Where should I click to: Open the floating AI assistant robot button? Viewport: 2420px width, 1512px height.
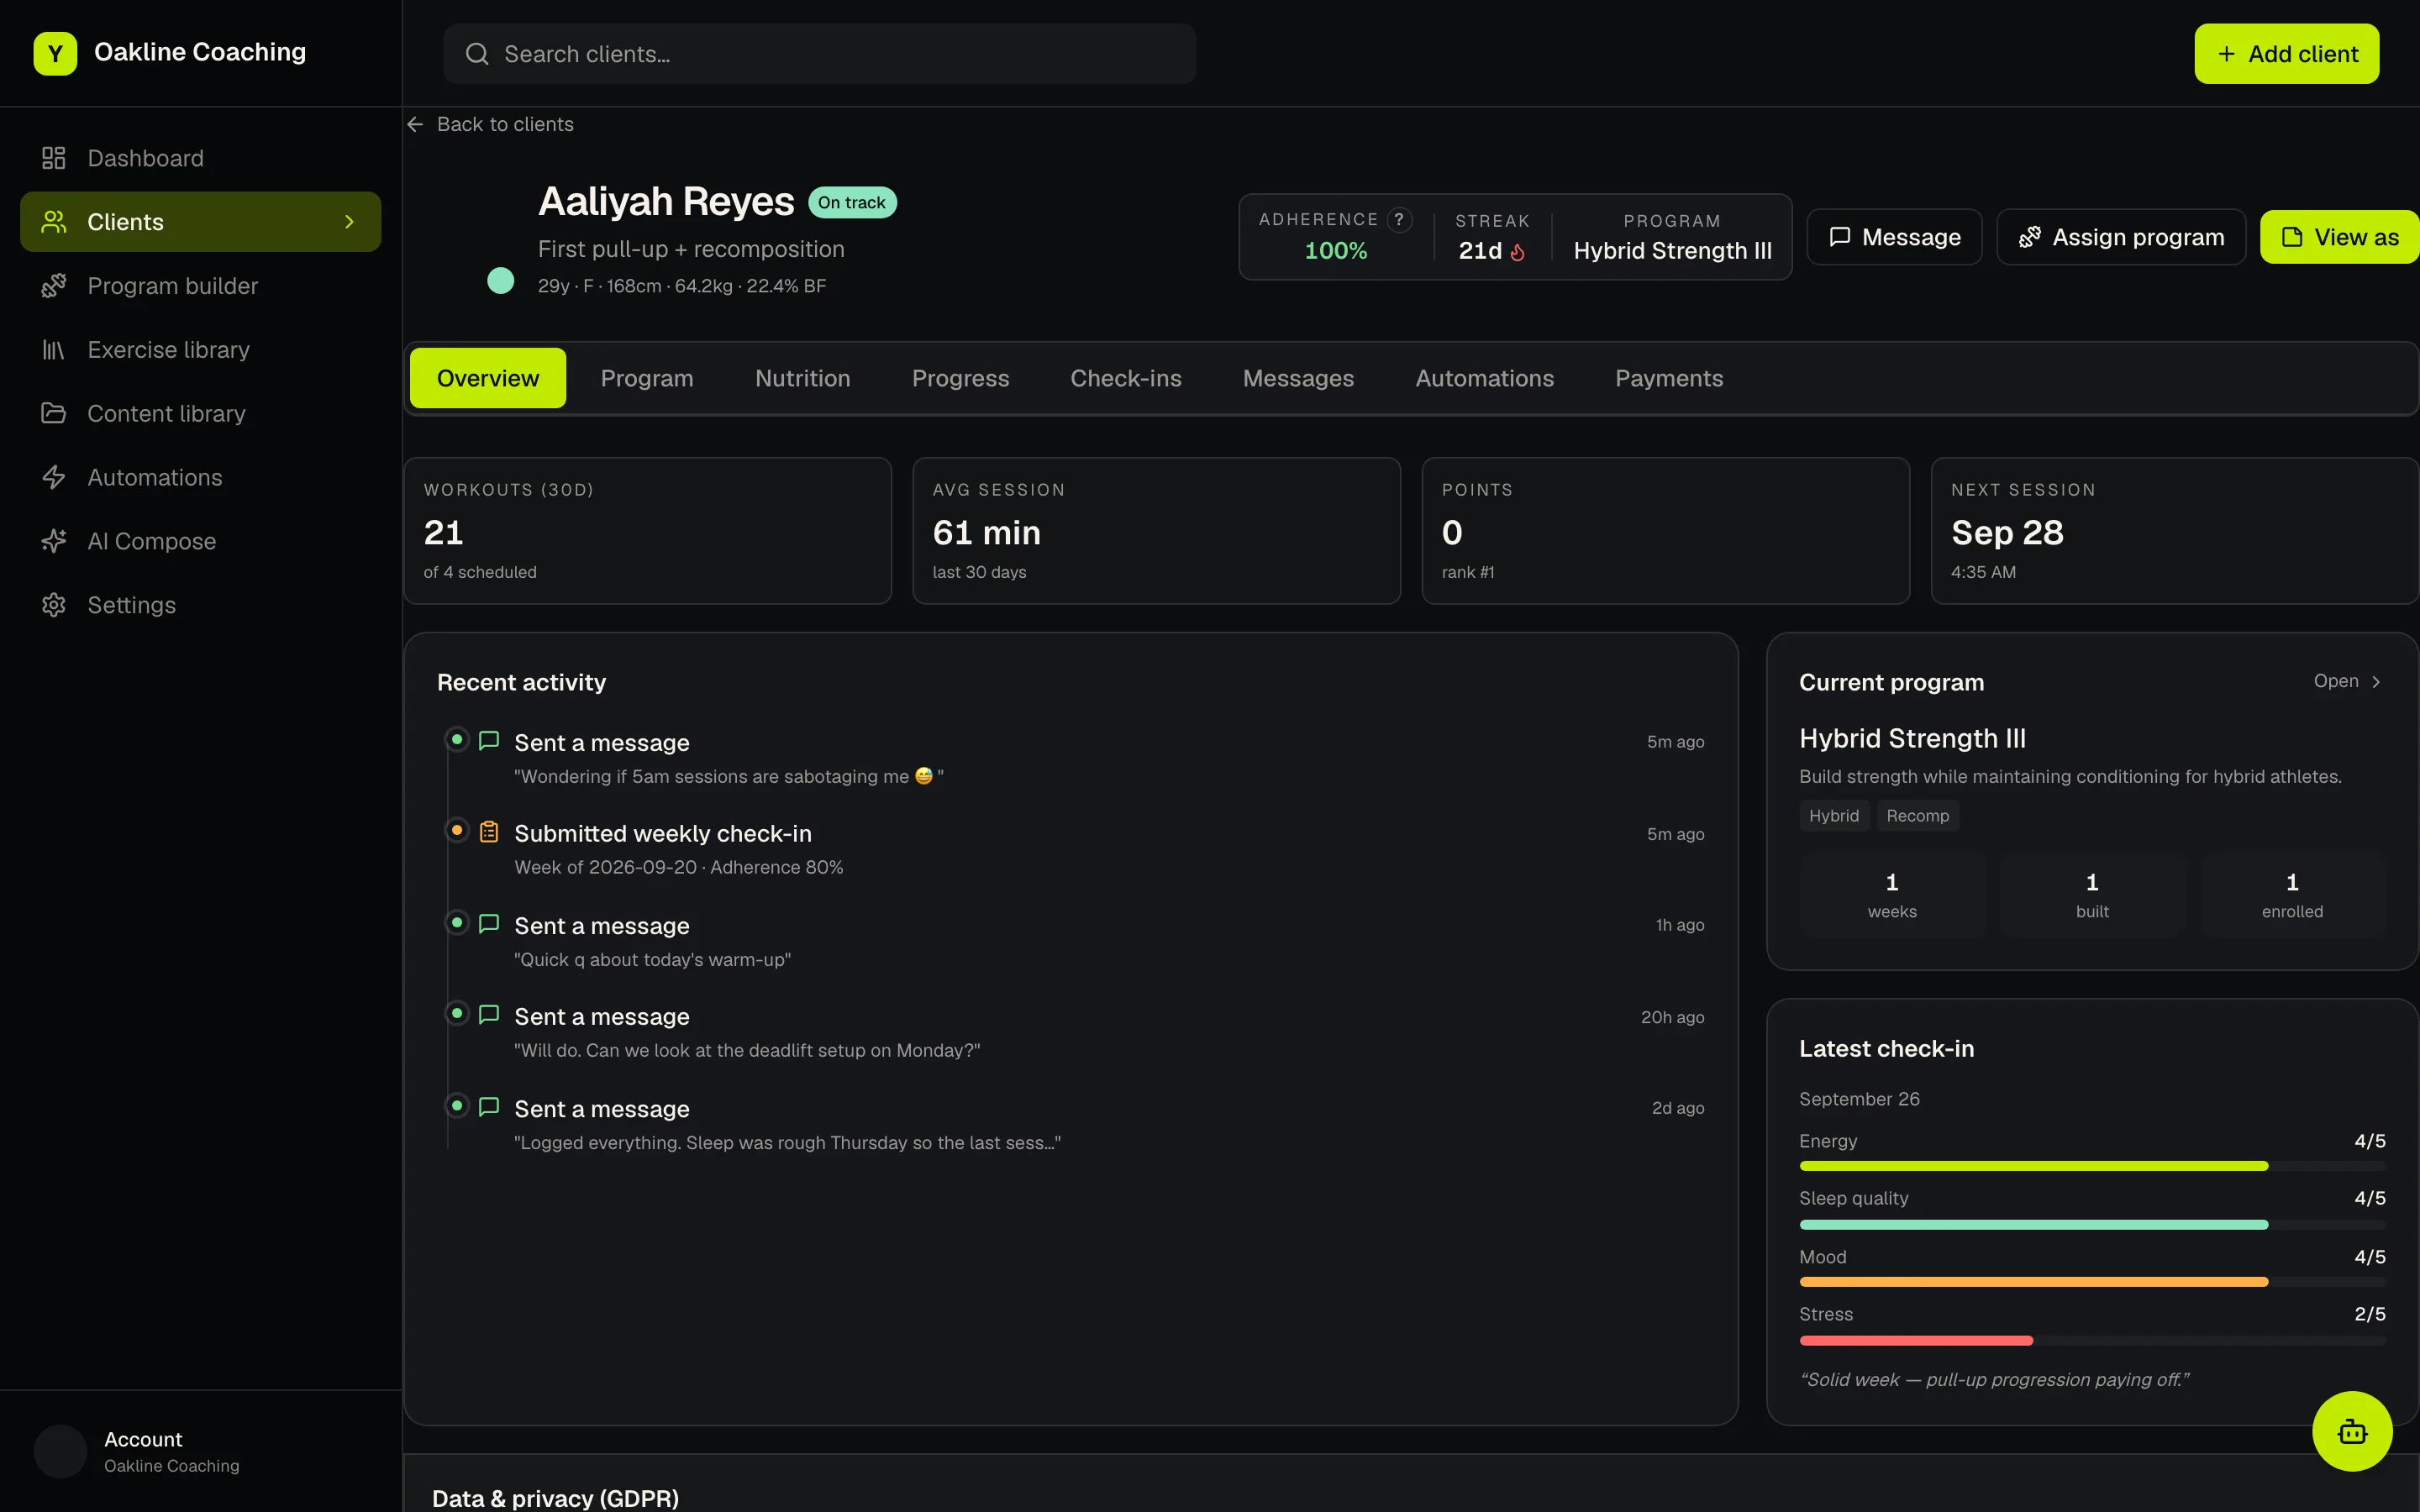click(2352, 1431)
